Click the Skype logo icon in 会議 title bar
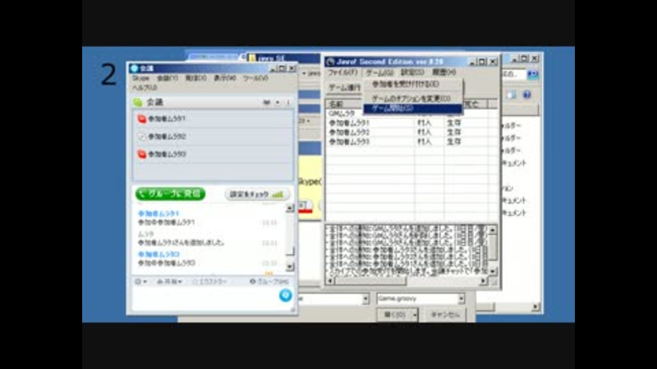Image resolution: width=657 pixels, height=369 pixels. 134,68
